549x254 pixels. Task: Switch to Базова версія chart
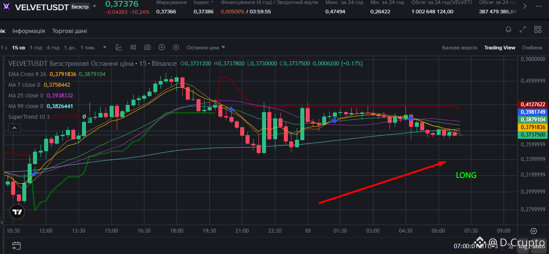pos(459,48)
